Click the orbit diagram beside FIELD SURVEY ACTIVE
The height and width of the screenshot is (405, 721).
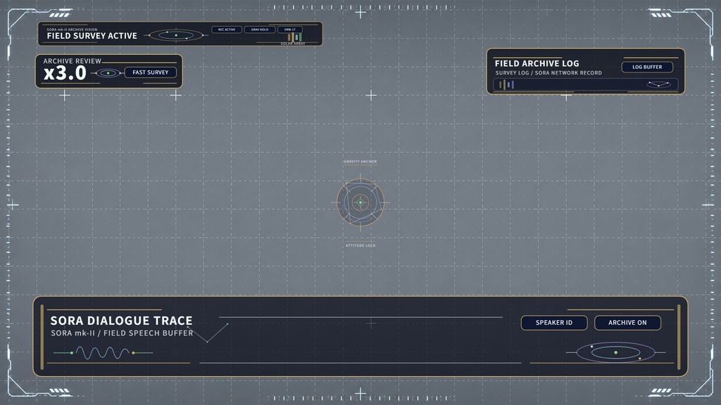click(176, 35)
